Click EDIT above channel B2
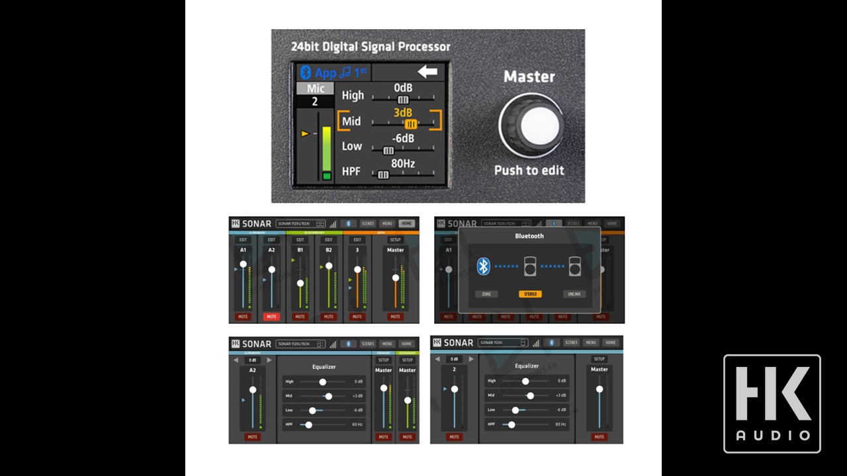847x476 pixels. (x=329, y=240)
